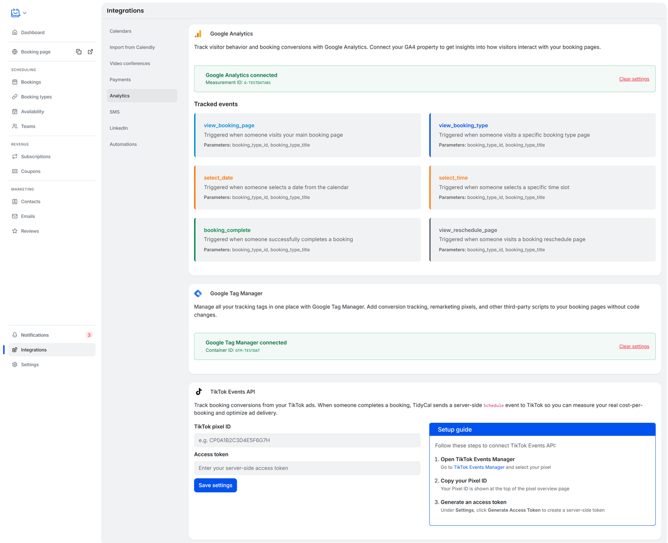The width and height of the screenshot is (668, 543).
Task: Click the TidyCal logo icon
Action: tap(15, 13)
